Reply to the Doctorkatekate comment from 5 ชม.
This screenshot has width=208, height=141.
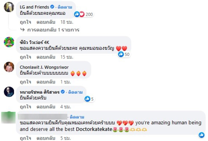coord(46,138)
